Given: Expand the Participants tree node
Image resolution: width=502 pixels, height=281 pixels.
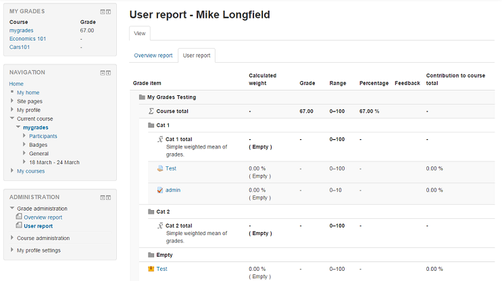Looking at the screenshot, I should 24,136.
